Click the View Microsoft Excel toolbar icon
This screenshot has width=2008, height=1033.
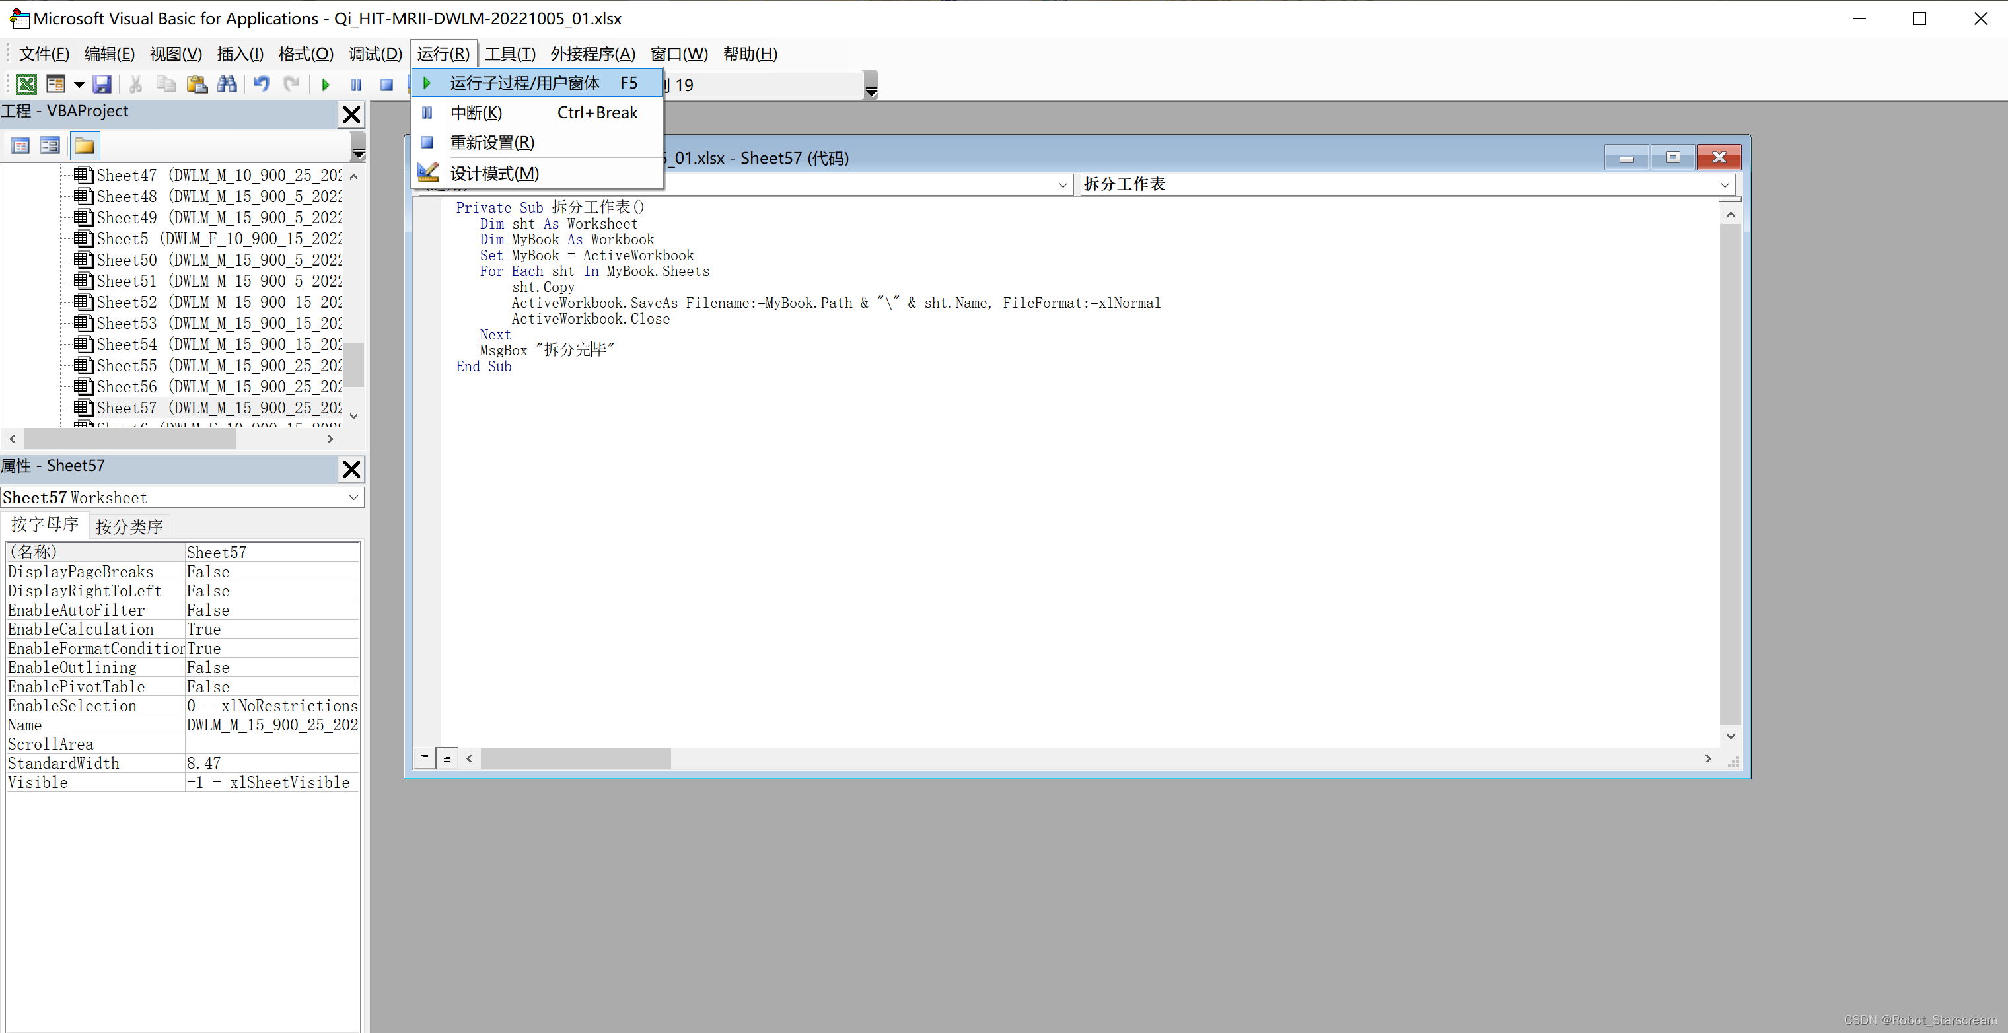[x=26, y=84]
